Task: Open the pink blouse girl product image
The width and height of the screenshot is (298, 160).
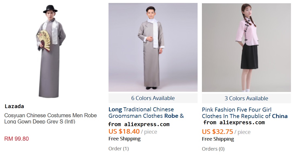Action: [246, 48]
